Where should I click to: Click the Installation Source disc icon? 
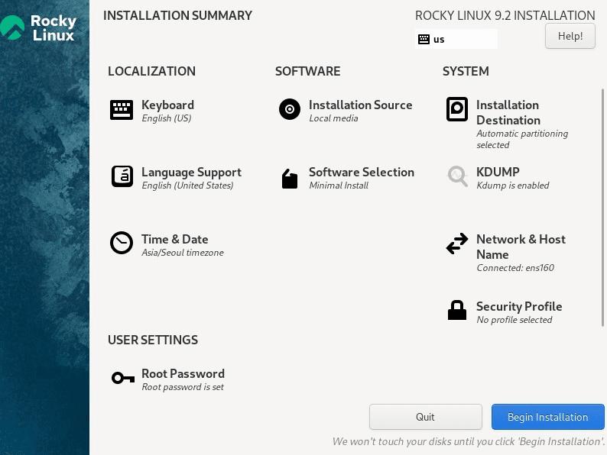(289, 109)
